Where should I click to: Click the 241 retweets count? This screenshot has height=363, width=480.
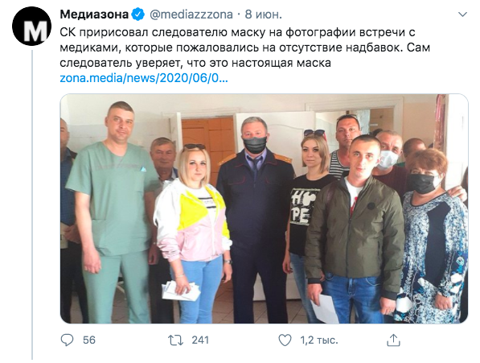[x=200, y=340]
